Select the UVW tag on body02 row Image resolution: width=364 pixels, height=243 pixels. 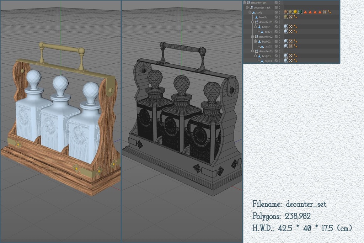pyautogui.click(x=291, y=41)
